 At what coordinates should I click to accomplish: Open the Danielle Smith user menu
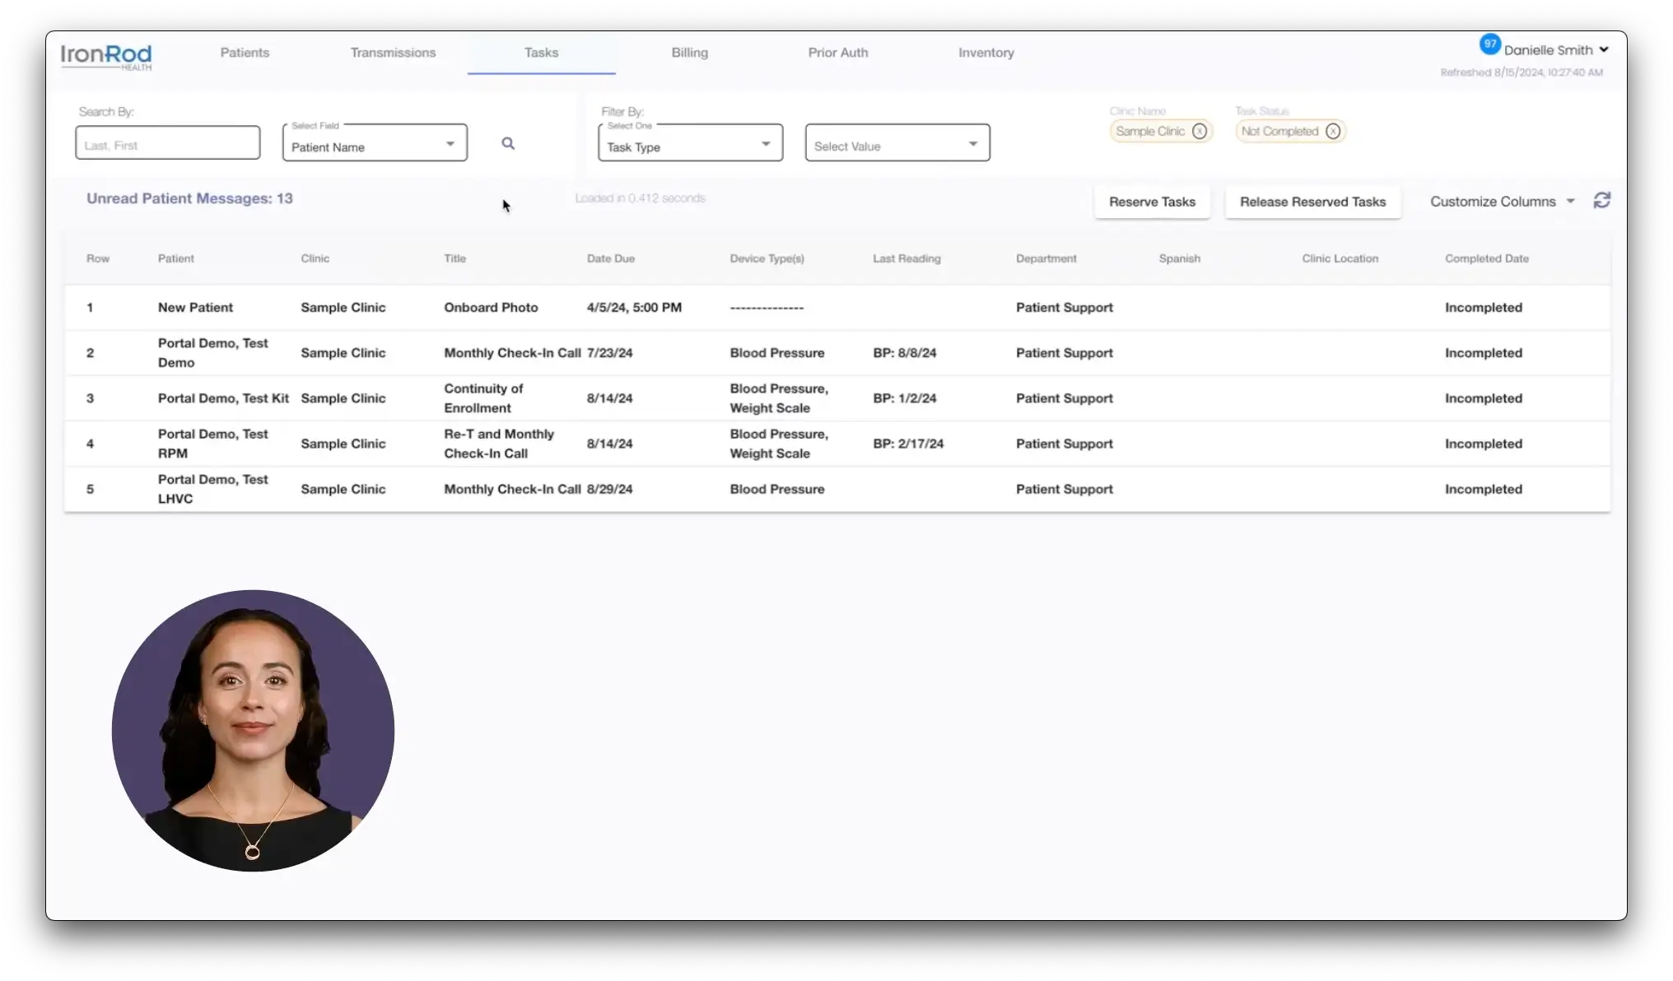[1556, 50]
